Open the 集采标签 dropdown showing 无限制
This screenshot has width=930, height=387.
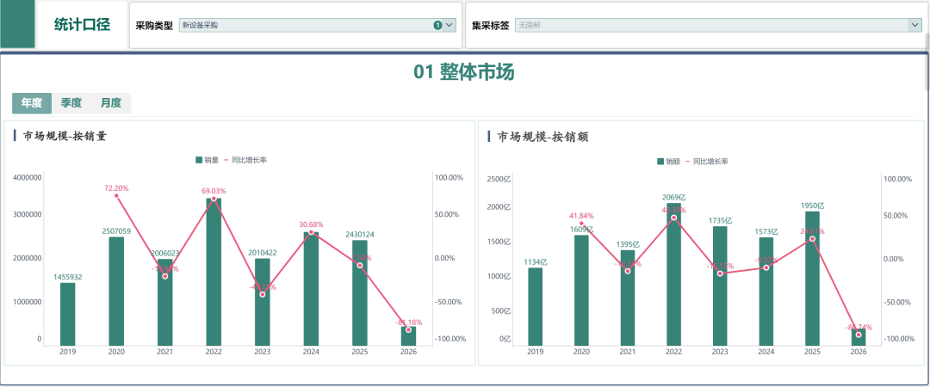pyautogui.click(x=717, y=25)
